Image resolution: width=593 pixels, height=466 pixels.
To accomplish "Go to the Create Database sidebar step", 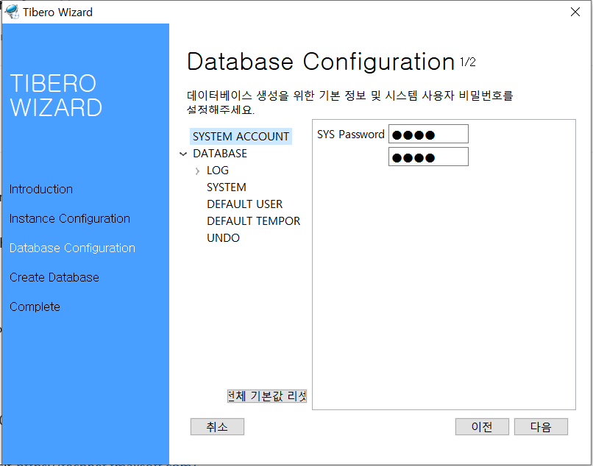I will (54, 277).
